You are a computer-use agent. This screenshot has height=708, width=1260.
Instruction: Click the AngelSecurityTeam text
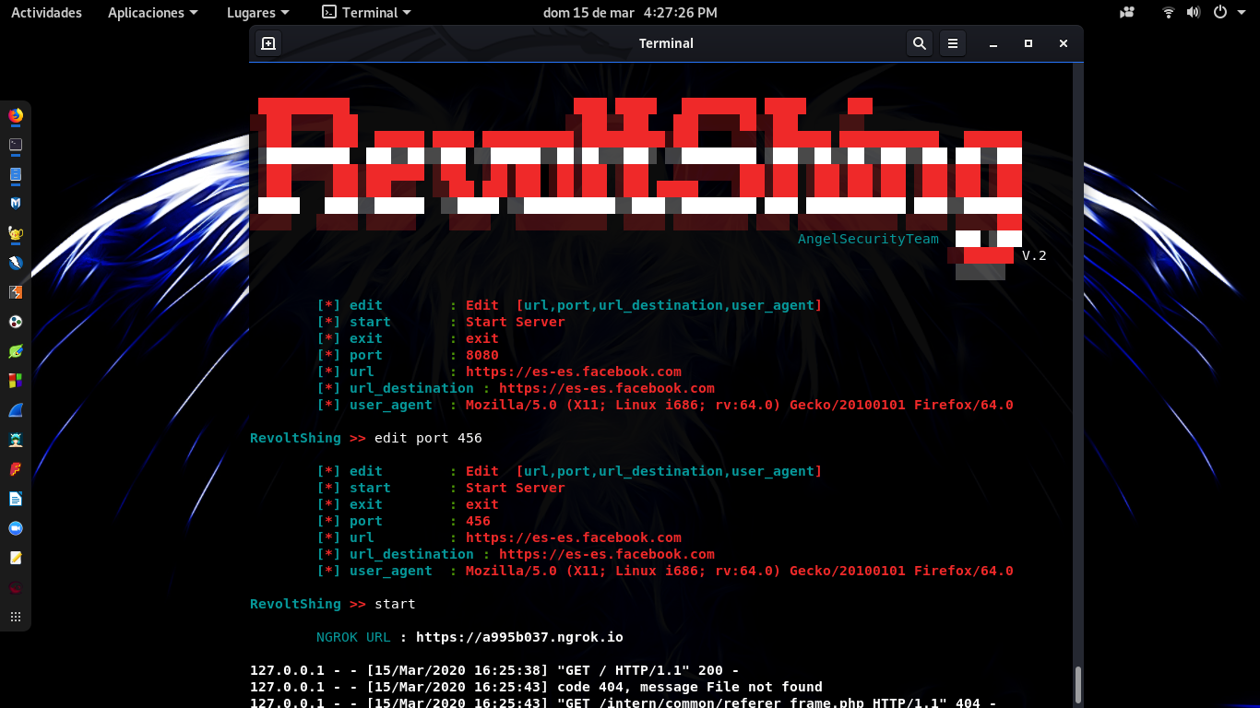[868, 239]
